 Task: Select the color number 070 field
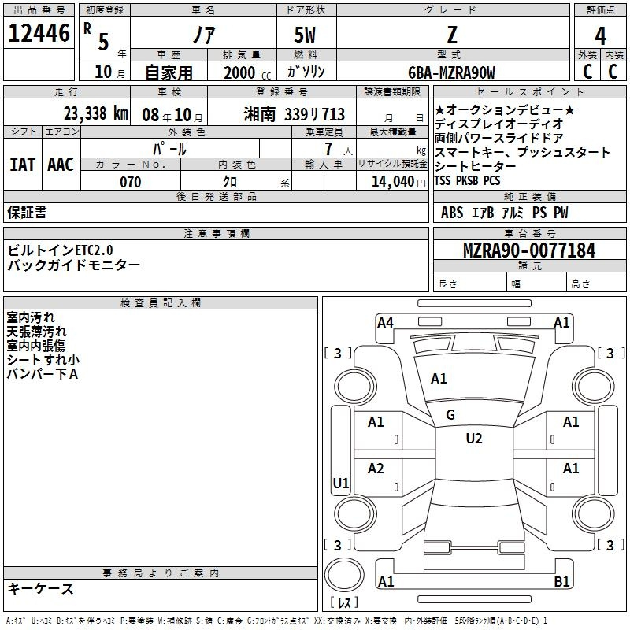coord(130,182)
